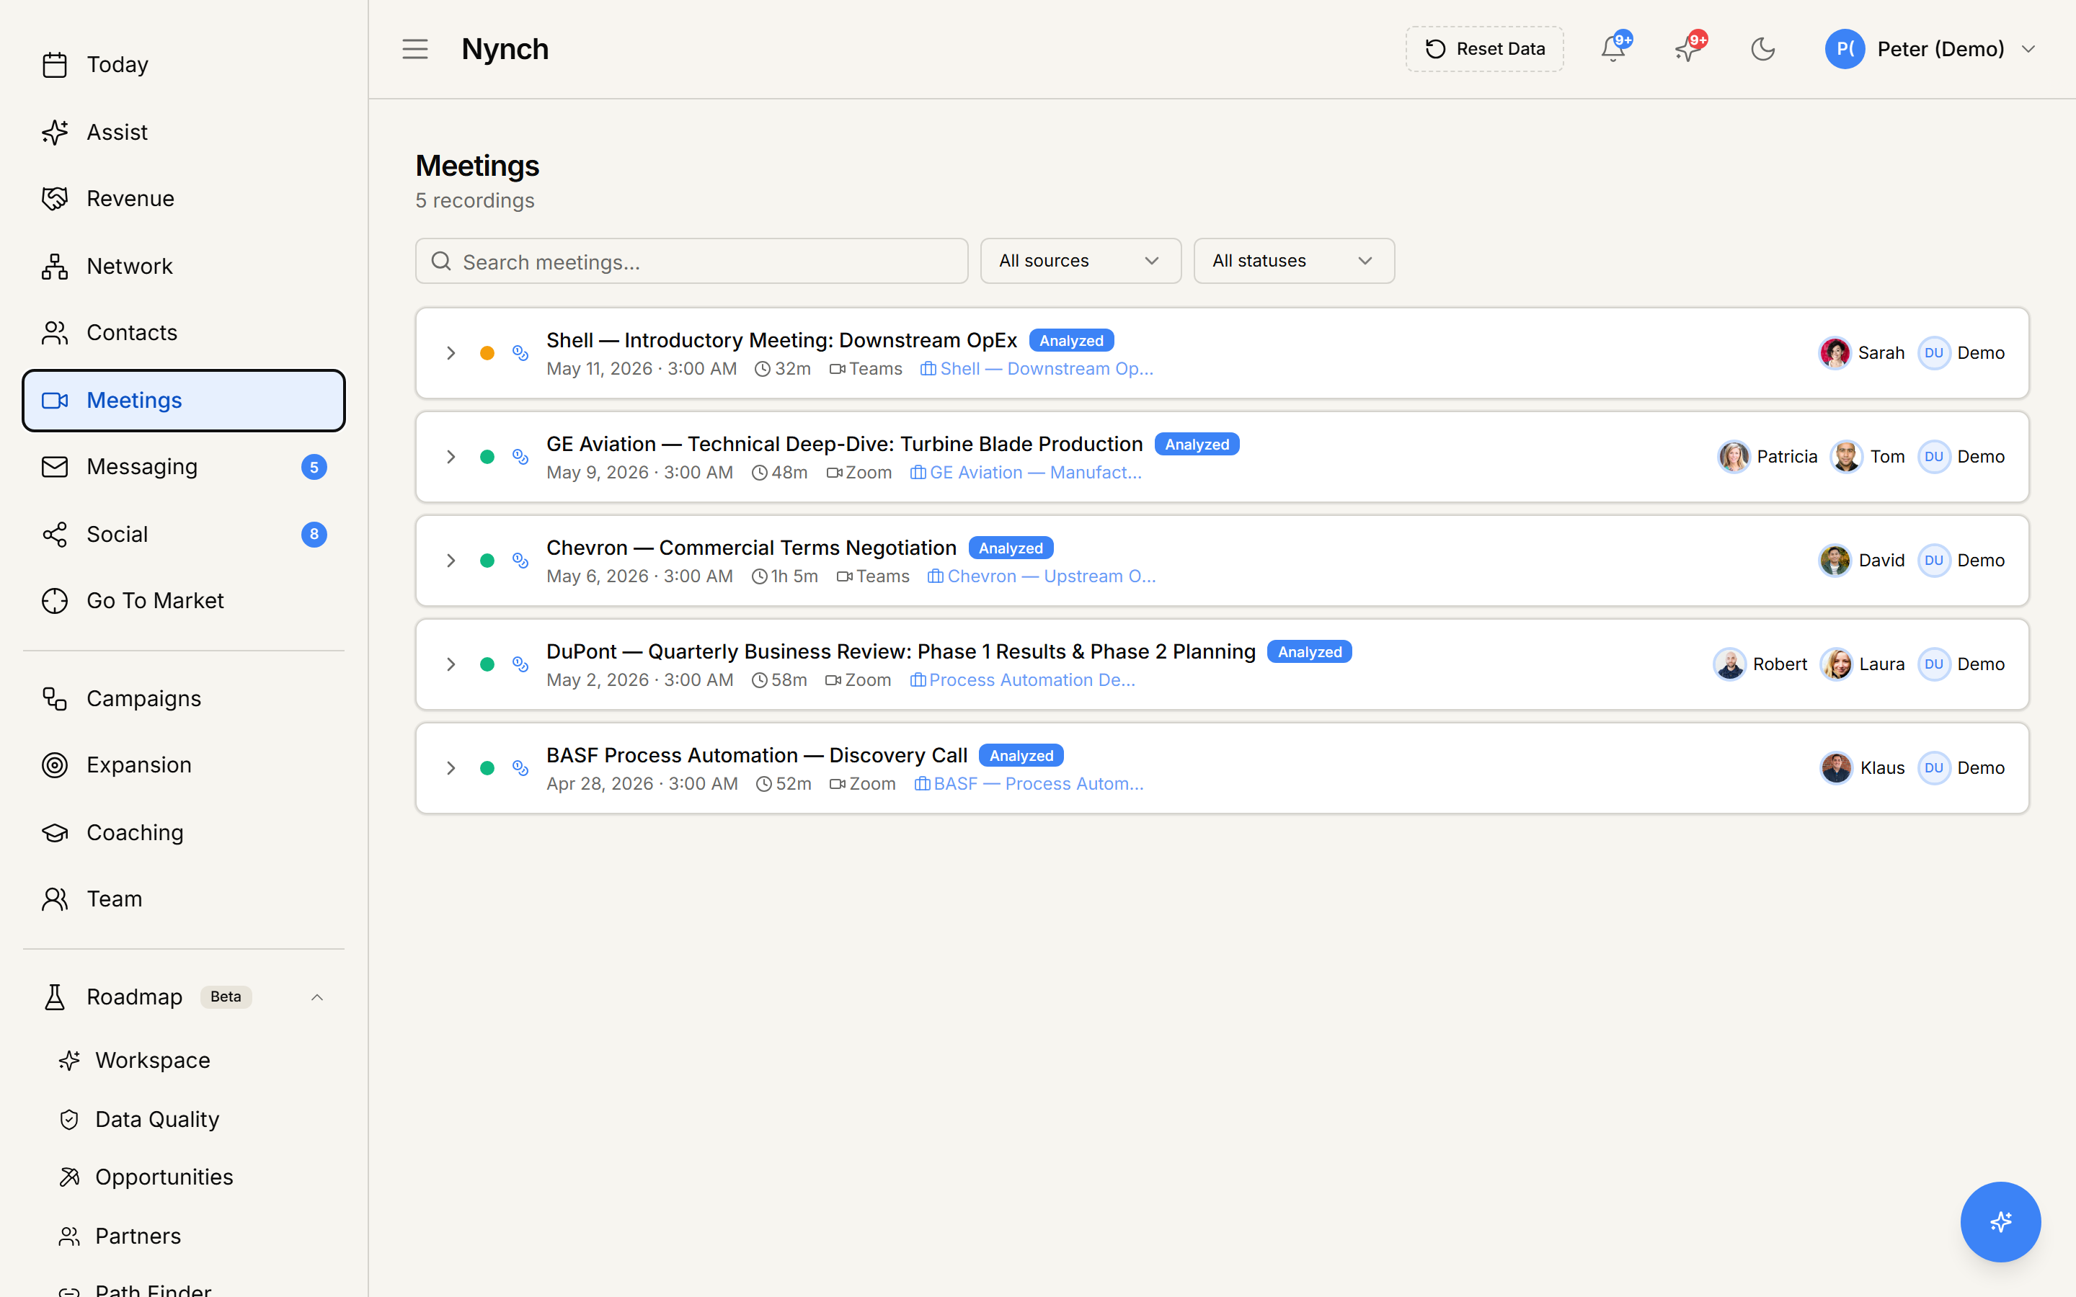This screenshot has width=2076, height=1297.
Task: Click the Peter avatar circle
Action: pos(1845,49)
